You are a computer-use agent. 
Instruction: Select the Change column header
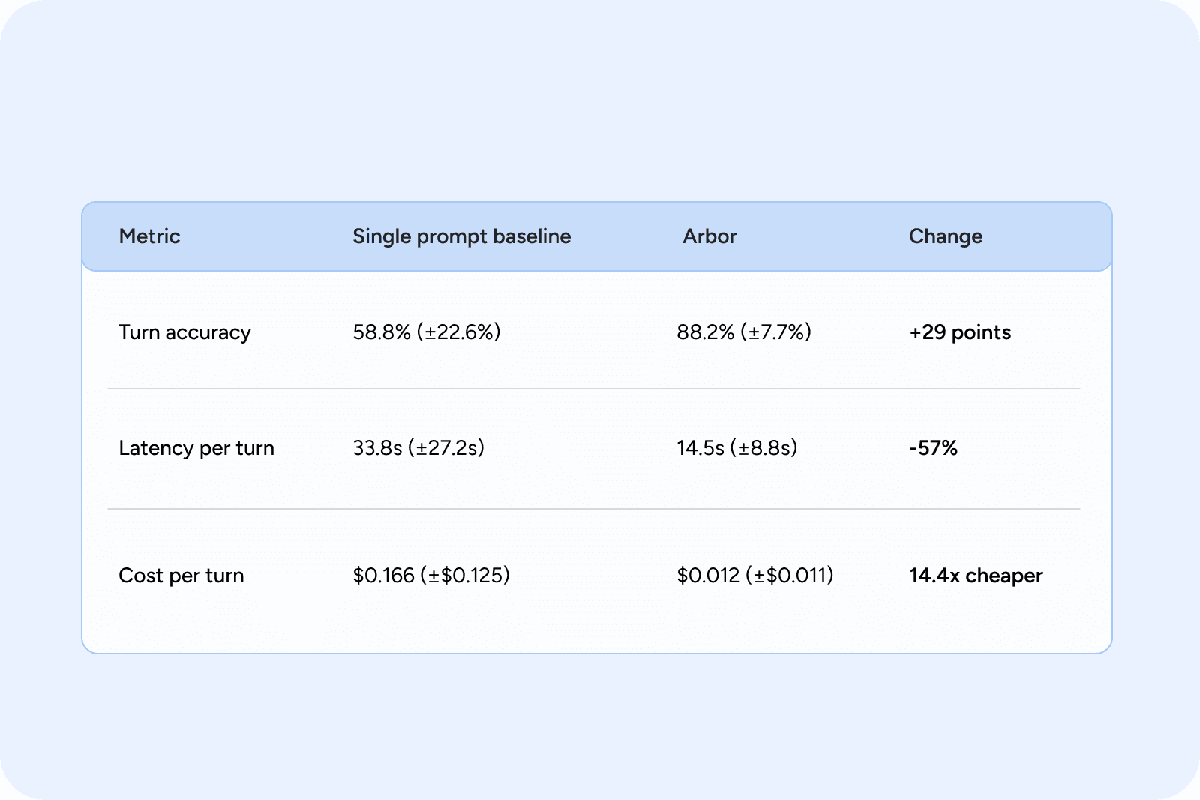(946, 236)
